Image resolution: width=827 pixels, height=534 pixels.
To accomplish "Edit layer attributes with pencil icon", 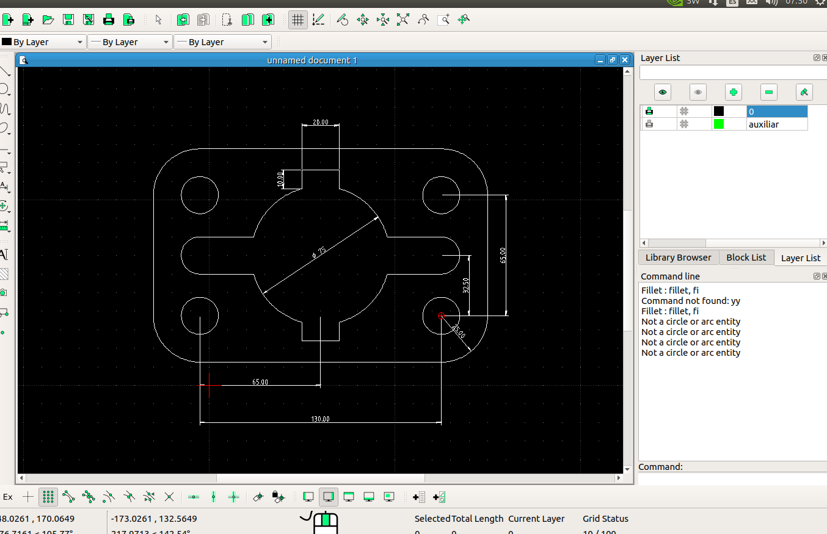I will (804, 92).
